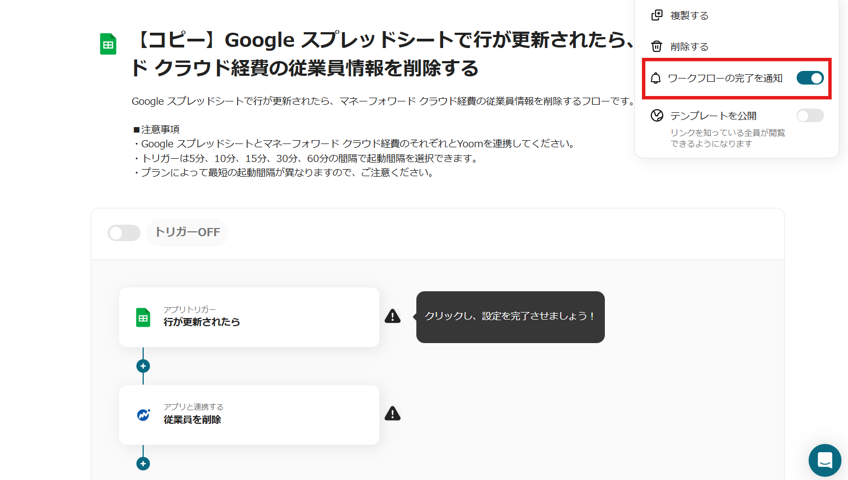Add a step below the 行が更新されたら trigger
The width and height of the screenshot is (848, 480).
pyautogui.click(x=143, y=366)
